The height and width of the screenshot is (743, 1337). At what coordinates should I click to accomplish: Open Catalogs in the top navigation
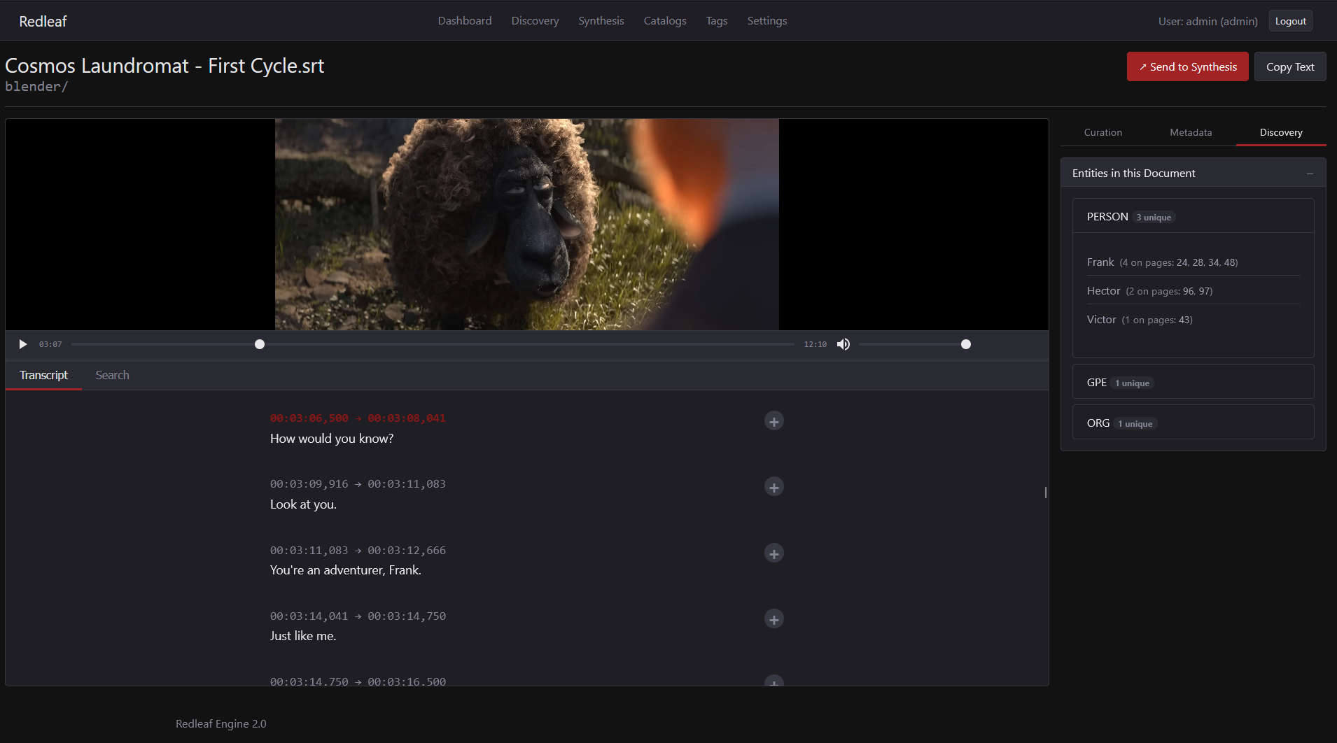click(x=664, y=21)
